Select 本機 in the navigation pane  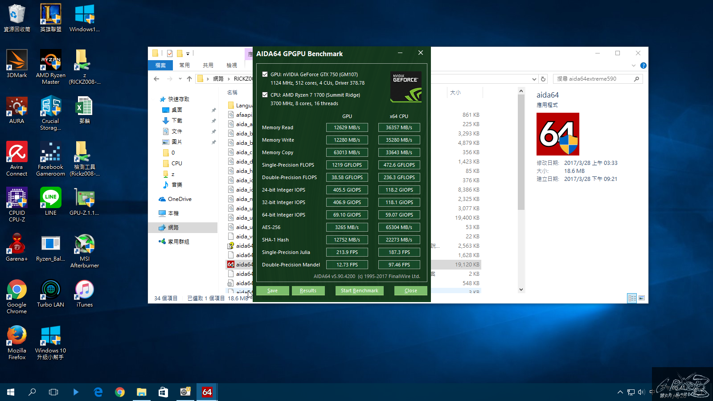tap(173, 213)
